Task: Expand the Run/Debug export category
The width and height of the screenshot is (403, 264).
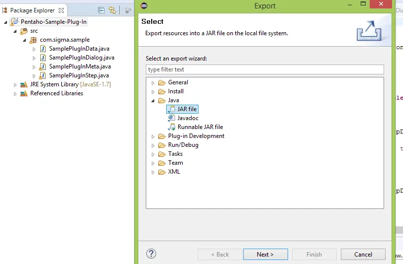Action: click(153, 145)
